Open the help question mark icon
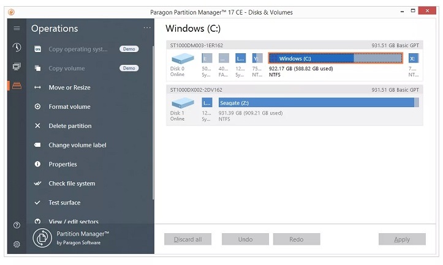Viewport: 443px width, 265px height. coord(17,225)
